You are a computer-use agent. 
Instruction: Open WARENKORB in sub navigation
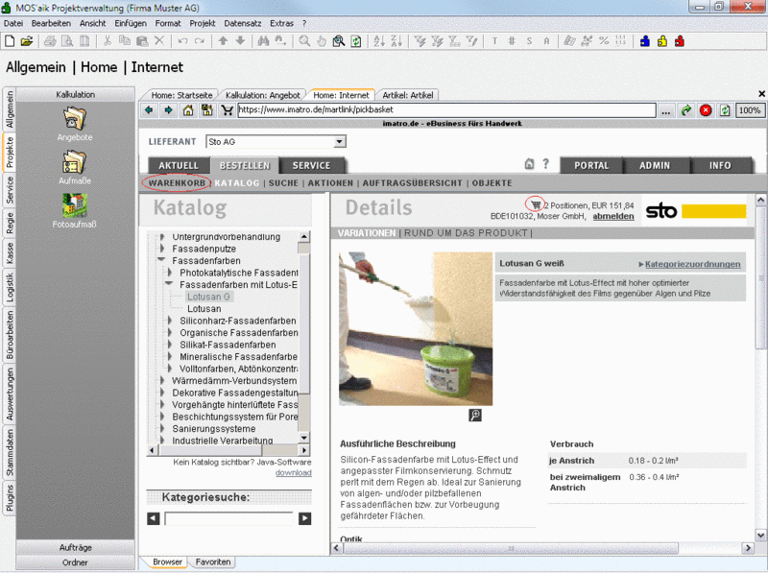tap(177, 182)
